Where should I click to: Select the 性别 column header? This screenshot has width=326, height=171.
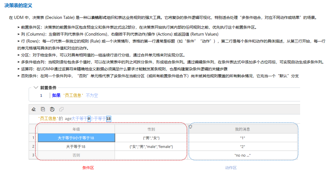pyautogui.click(x=151, y=129)
